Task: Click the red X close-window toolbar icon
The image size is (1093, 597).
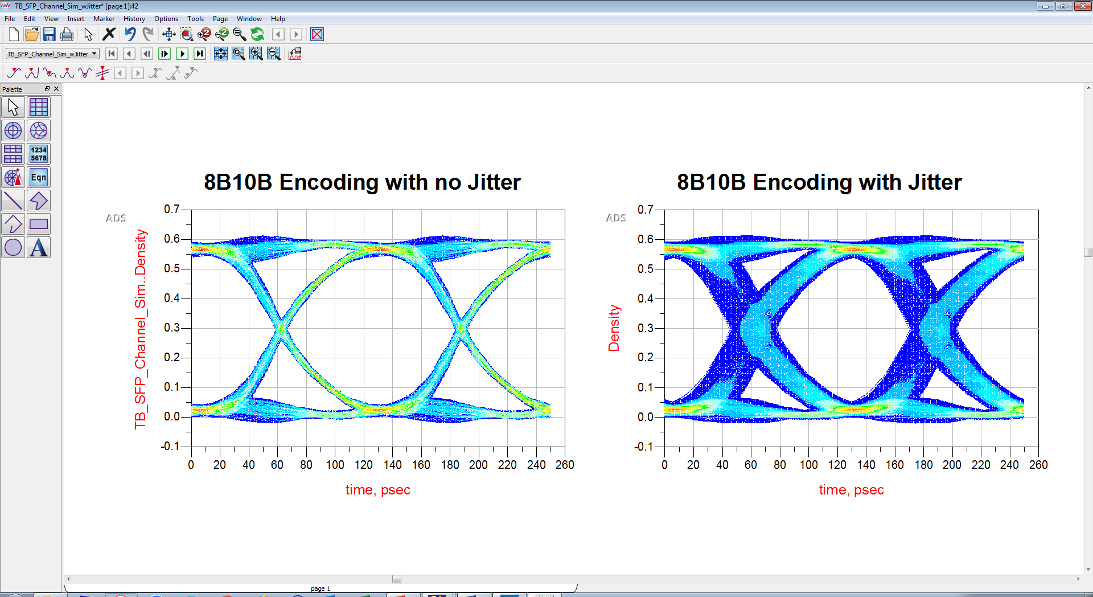Action: pos(317,34)
